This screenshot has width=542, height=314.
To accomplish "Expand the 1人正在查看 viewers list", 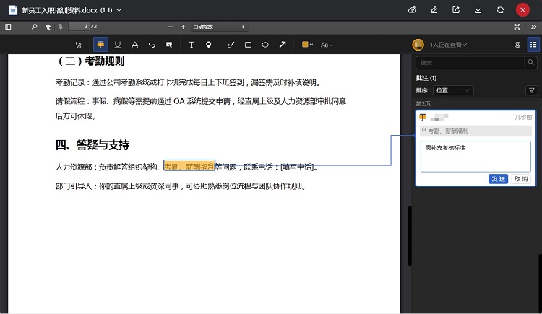I will [x=448, y=45].
